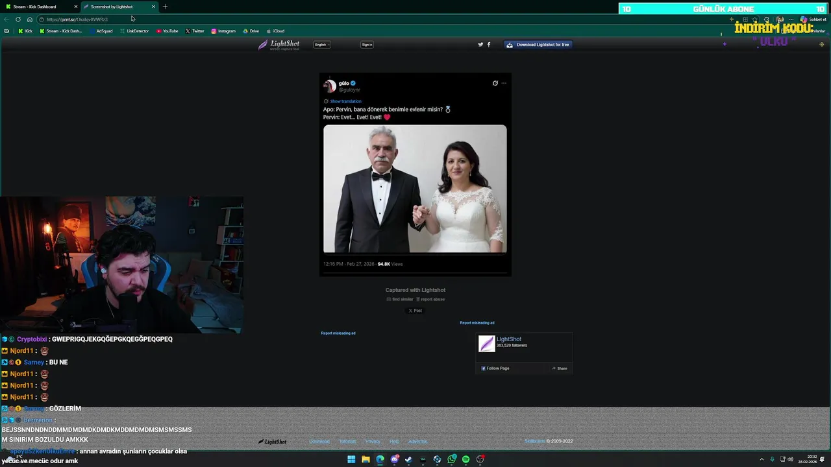831x467 pixels.
Task: Click Microsoft Edge taskbar icon
Action: pos(380,459)
